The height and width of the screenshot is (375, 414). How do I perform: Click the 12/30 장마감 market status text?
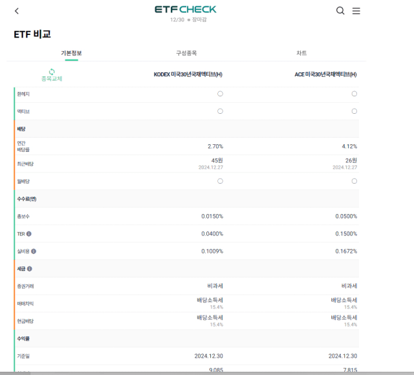pos(188,20)
